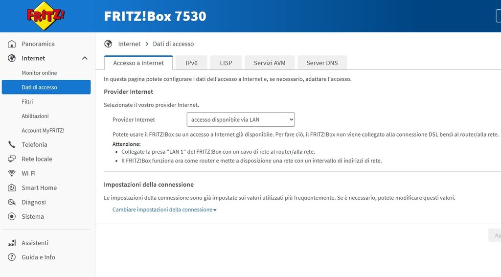Open Abilitazioni submenu item
The height and width of the screenshot is (277, 501).
point(35,116)
